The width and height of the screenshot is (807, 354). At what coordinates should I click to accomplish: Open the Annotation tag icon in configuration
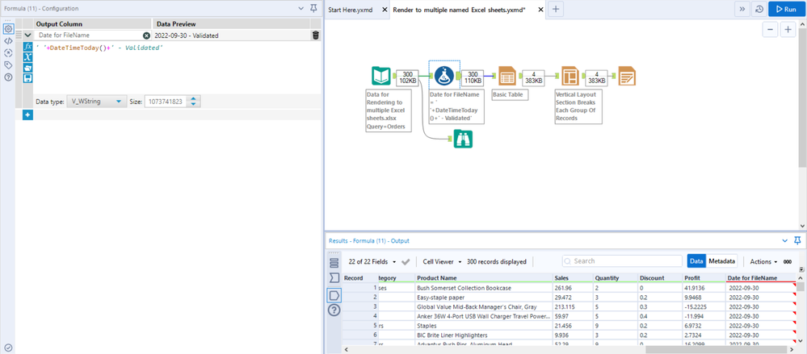[8, 65]
